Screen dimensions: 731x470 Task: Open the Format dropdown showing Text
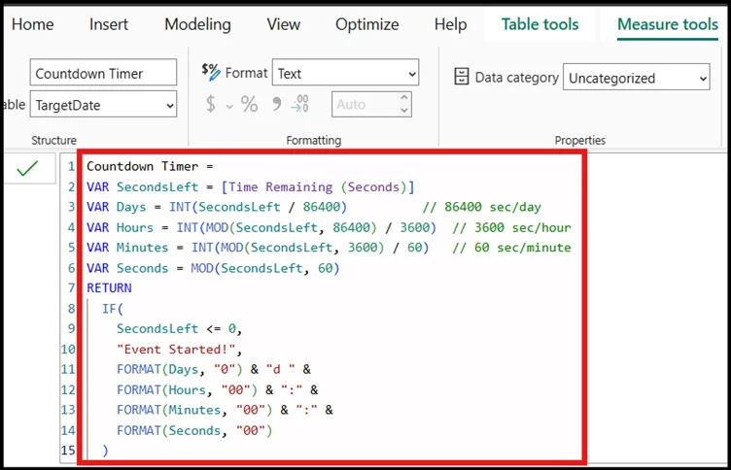[345, 73]
